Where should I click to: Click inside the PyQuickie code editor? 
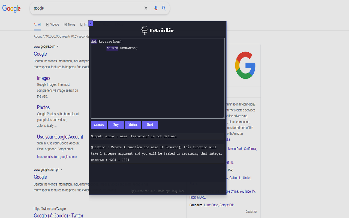(x=158, y=79)
